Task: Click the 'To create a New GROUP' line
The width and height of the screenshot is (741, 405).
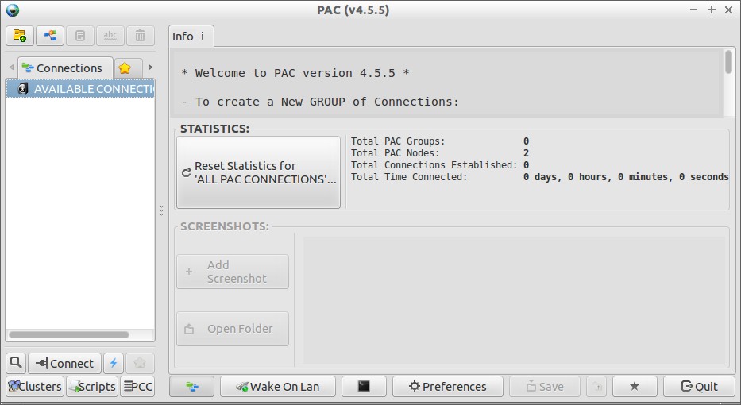Action: tap(320, 102)
